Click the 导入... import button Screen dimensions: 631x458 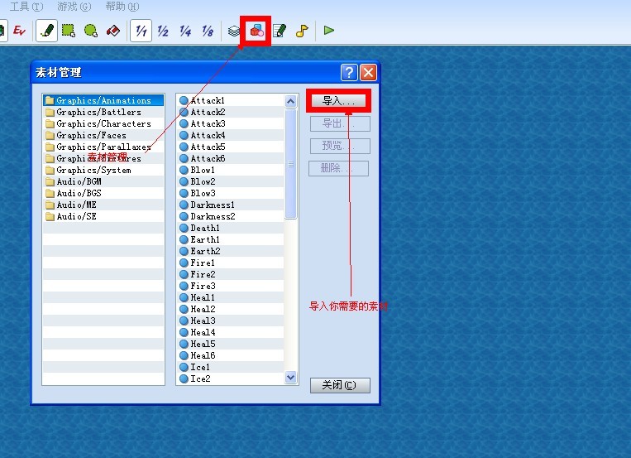[338, 101]
